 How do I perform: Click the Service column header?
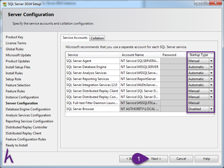tap(93, 55)
